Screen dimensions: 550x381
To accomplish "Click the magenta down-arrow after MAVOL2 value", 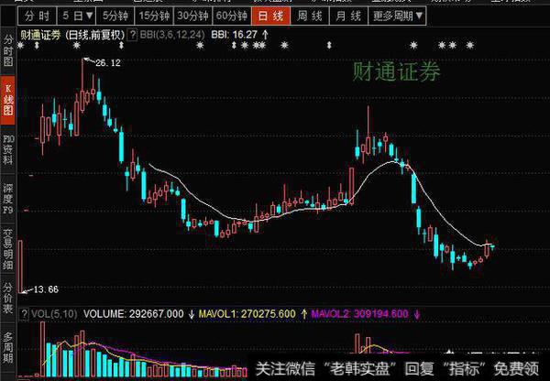I will coord(417,314).
